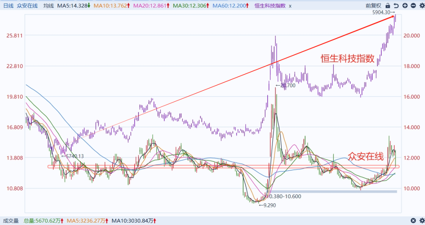Click the unlock padlock icon
The width and height of the screenshot is (425, 225).
(x=388, y=5)
